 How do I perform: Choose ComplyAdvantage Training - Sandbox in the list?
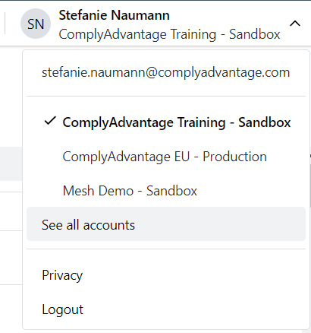(177, 122)
